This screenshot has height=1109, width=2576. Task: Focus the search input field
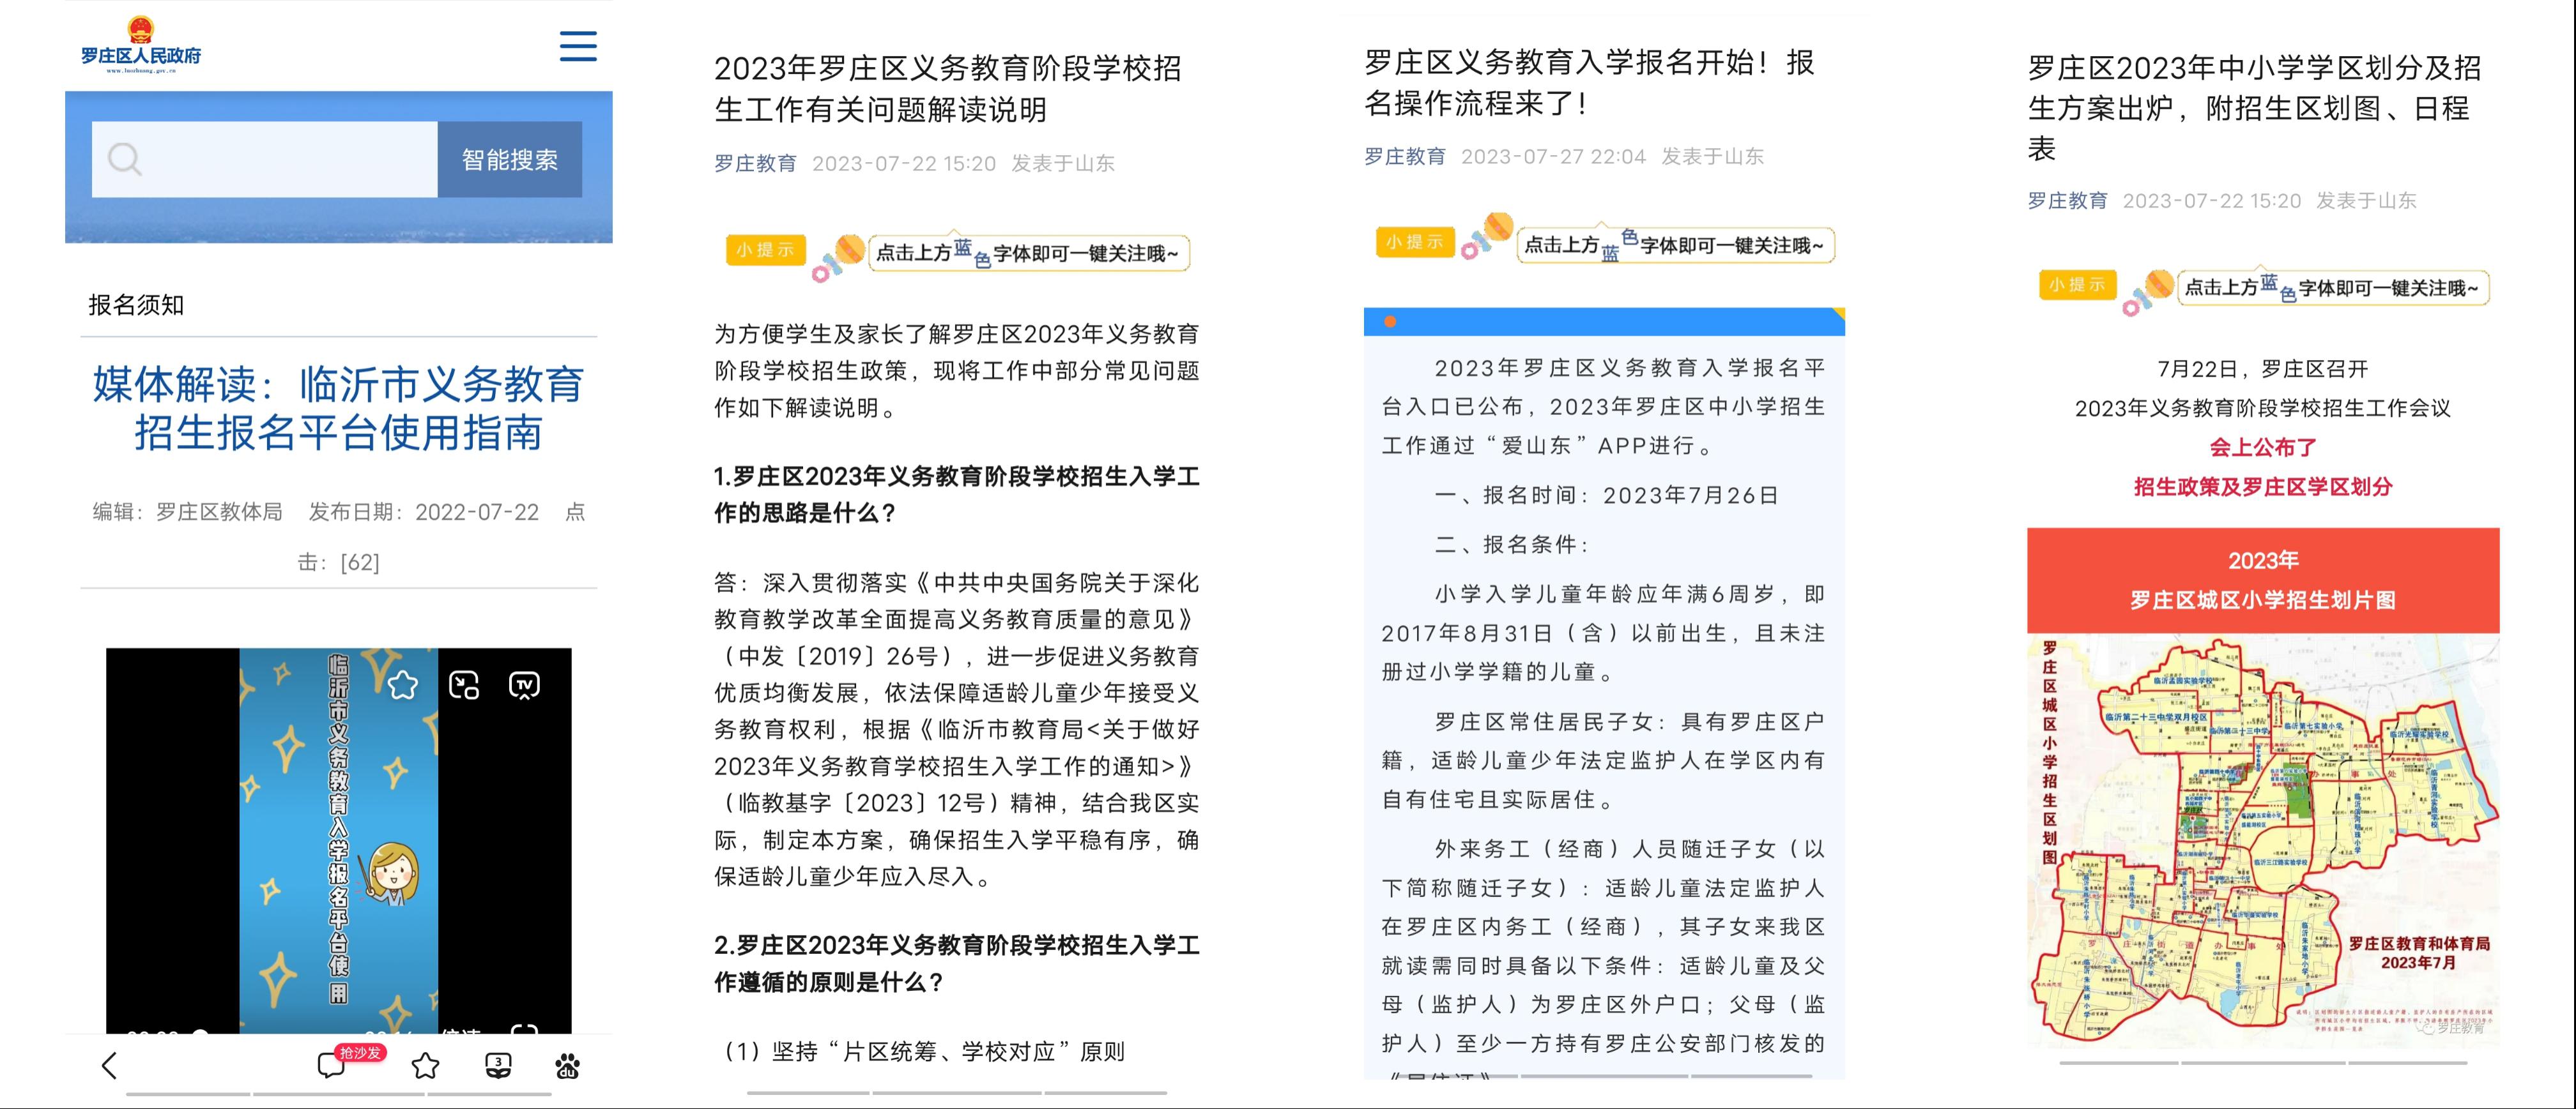(x=265, y=159)
